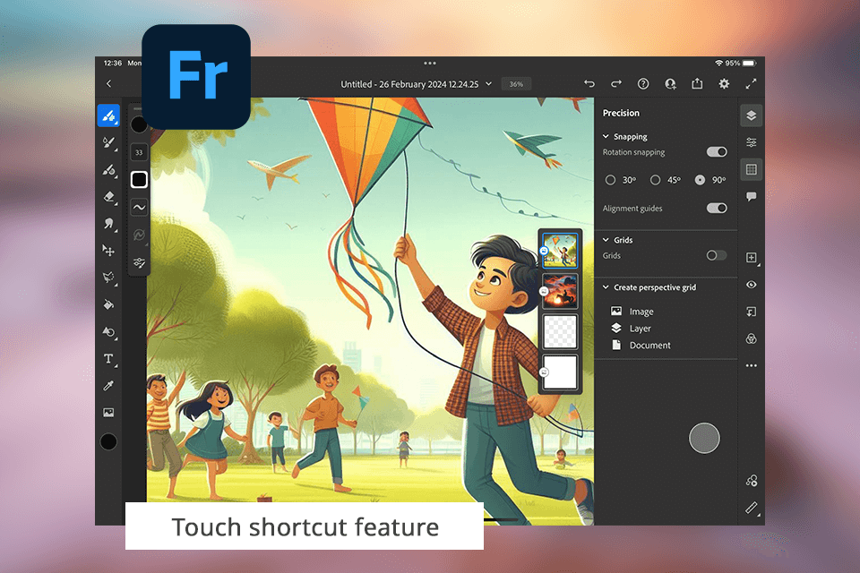The image size is (860, 573).
Task: Create perspective grid from Image
Action: (632, 312)
